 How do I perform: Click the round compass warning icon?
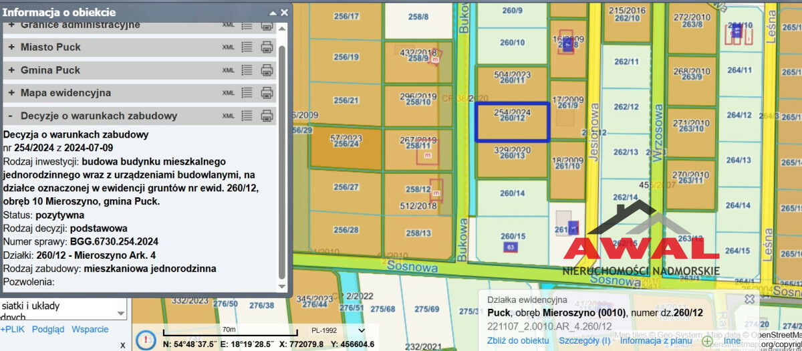tap(145, 340)
